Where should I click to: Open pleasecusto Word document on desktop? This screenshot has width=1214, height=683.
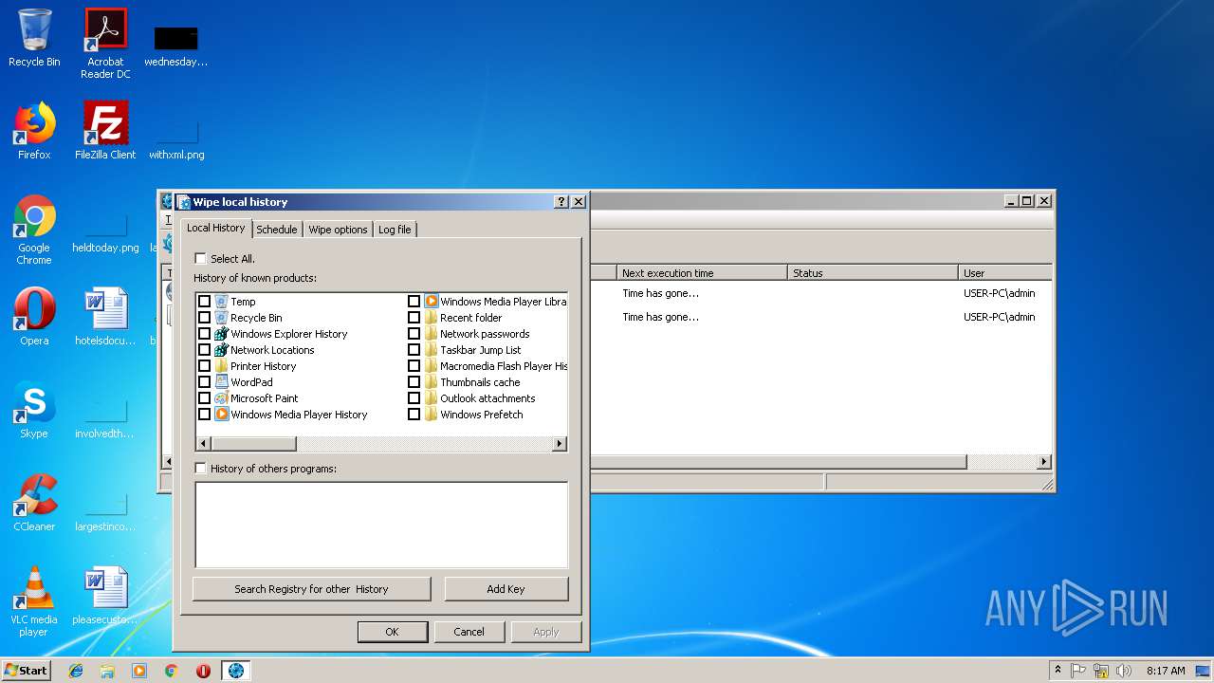(105, 596)
